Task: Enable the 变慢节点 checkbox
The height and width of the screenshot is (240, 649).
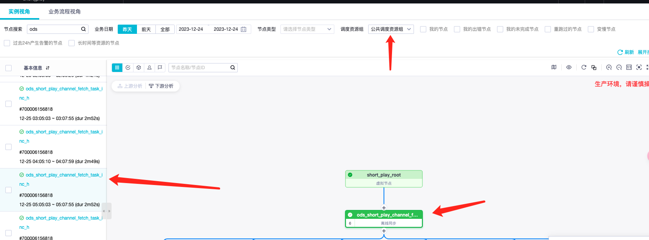Action: [x=591, y=29]
